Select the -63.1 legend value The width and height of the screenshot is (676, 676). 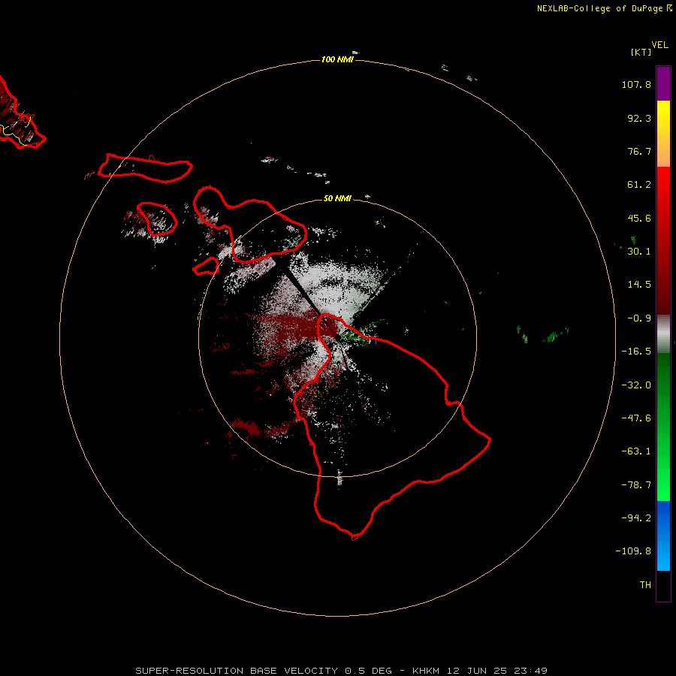[636, 451]
